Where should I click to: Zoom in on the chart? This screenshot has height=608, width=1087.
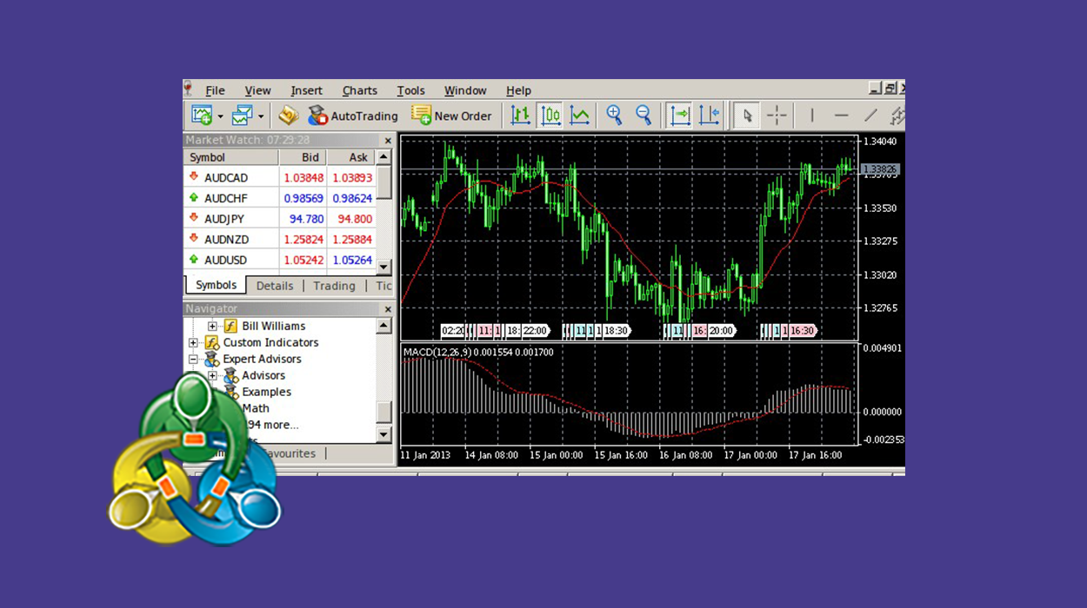pyautogui.click(x=615, y=116)
